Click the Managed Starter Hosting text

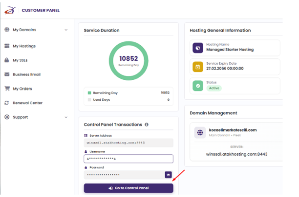230,50
